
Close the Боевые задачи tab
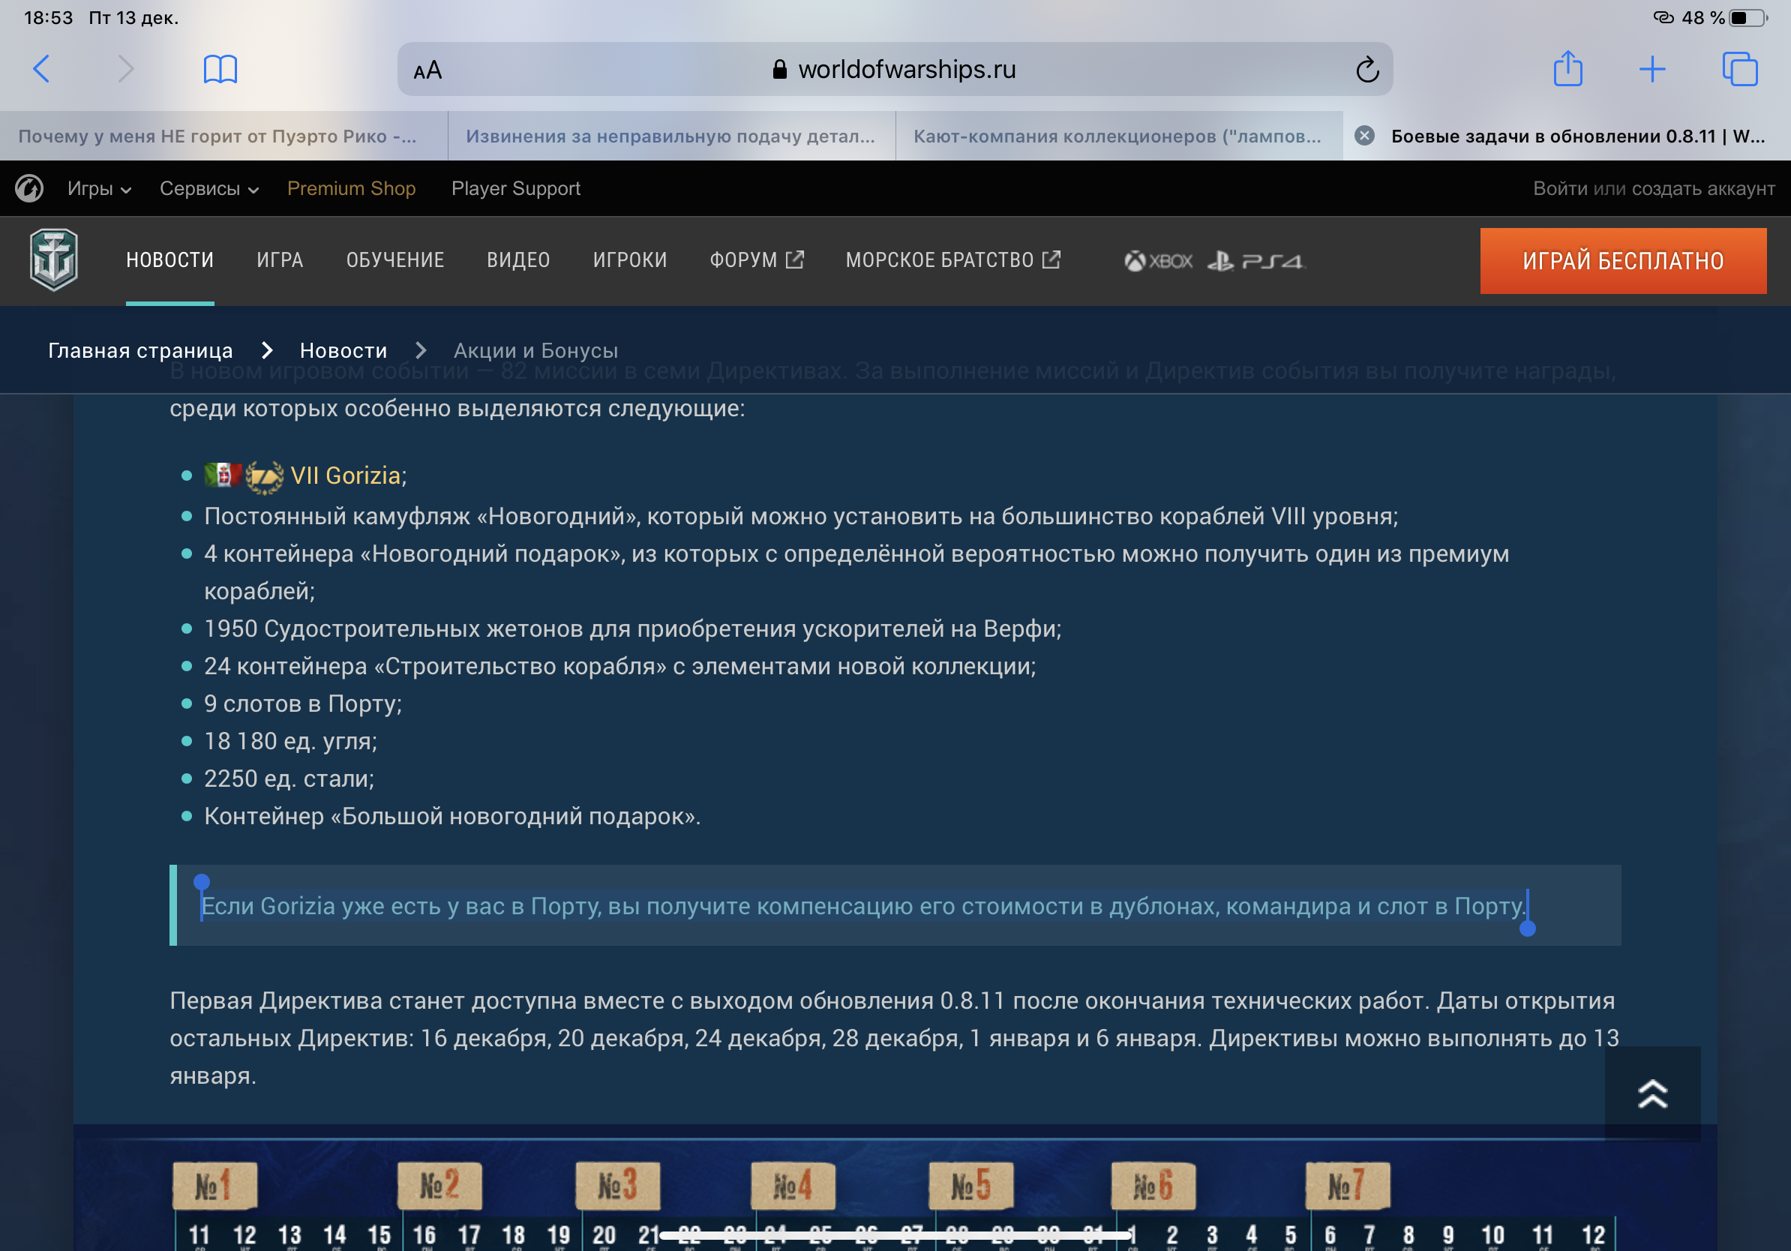1364,136
